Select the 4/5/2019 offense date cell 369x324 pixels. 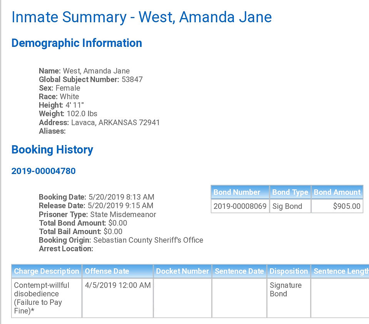pos(118,298)
